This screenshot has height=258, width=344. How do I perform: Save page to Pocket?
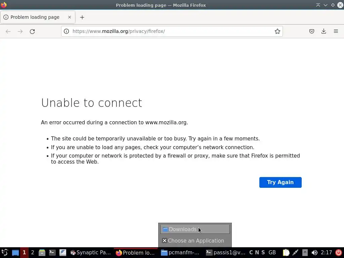(311, 31)
